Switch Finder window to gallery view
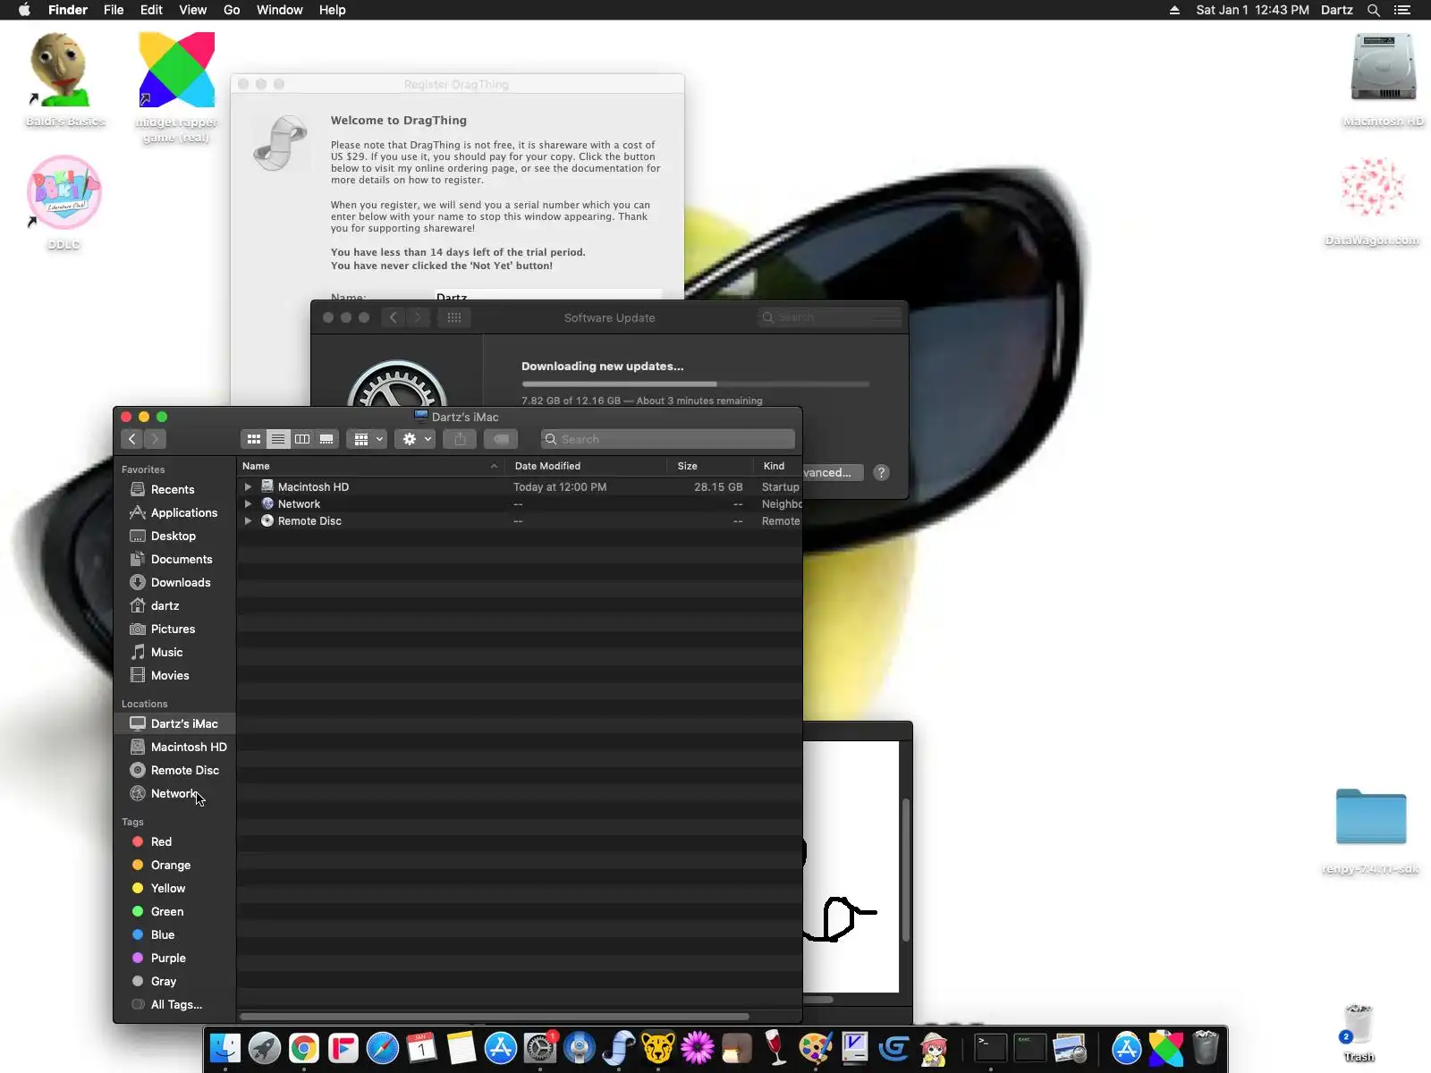The height and width of the screenshot is (1073, 1431). tap(326, 439)
